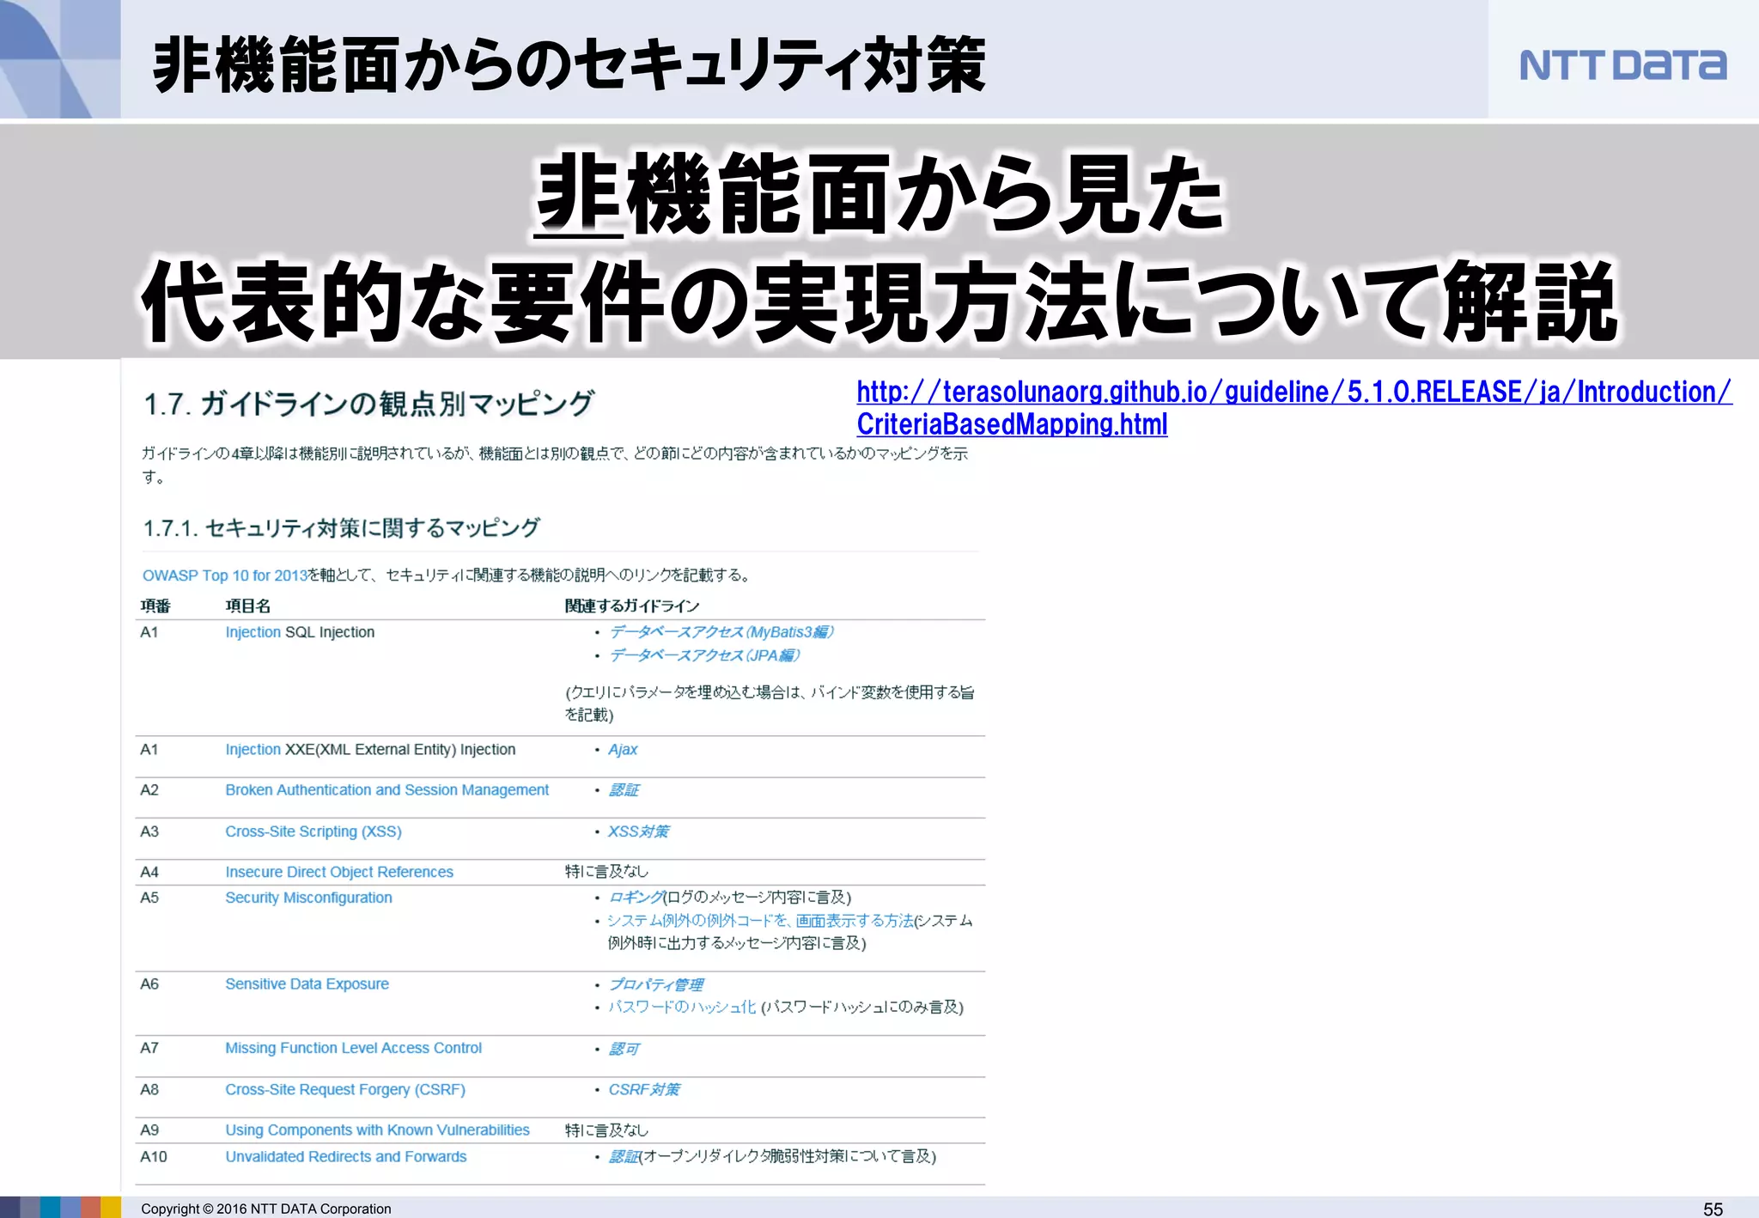The height and width of the screenshot is (1218, 1759).
Task: Open the 認可 guideline link
Action: pyautogui.click(x=624, y=1049)
